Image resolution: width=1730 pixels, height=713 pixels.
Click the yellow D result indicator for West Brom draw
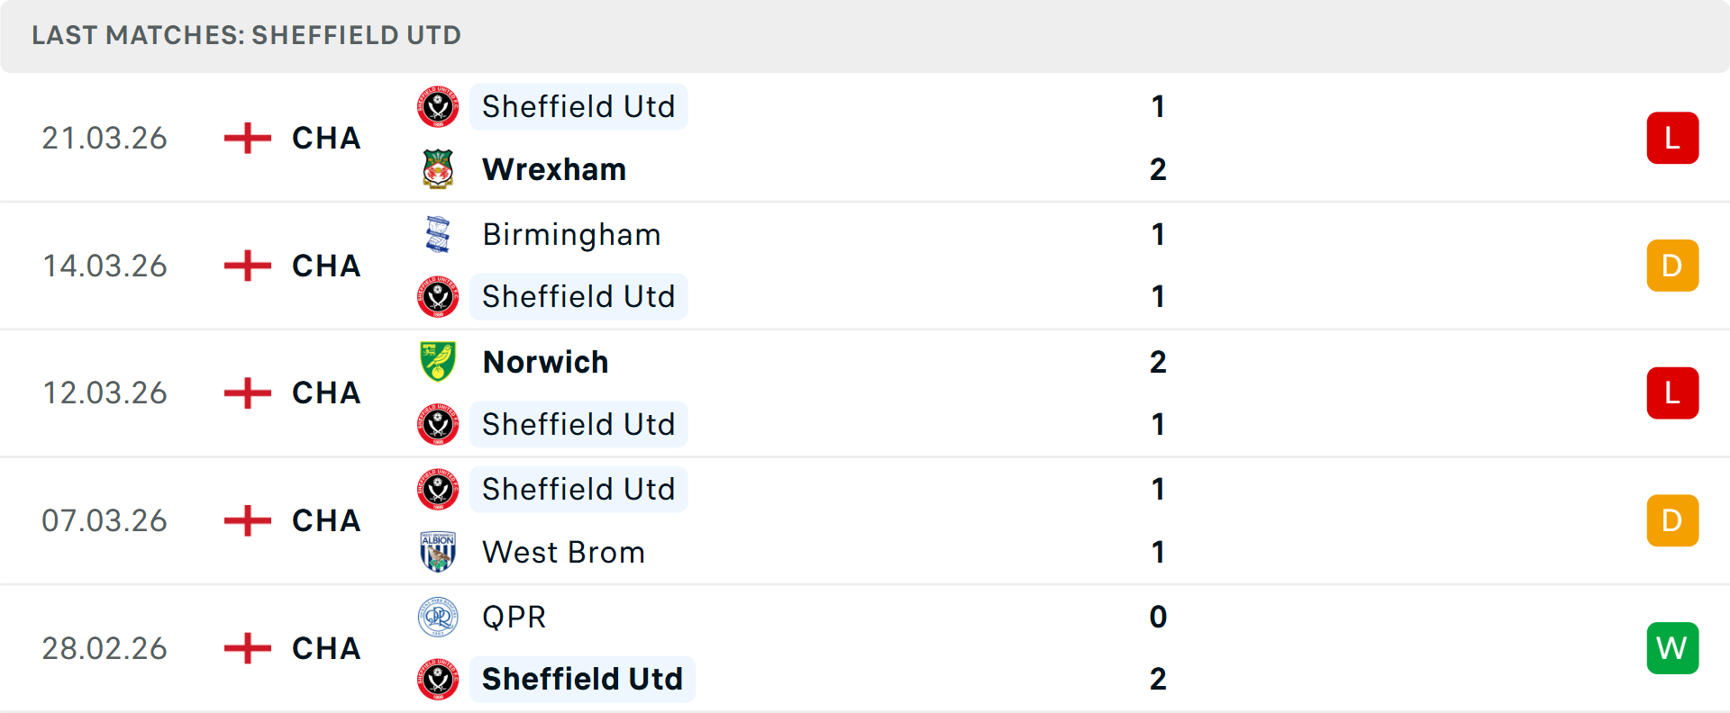[x=1672, y=520]
